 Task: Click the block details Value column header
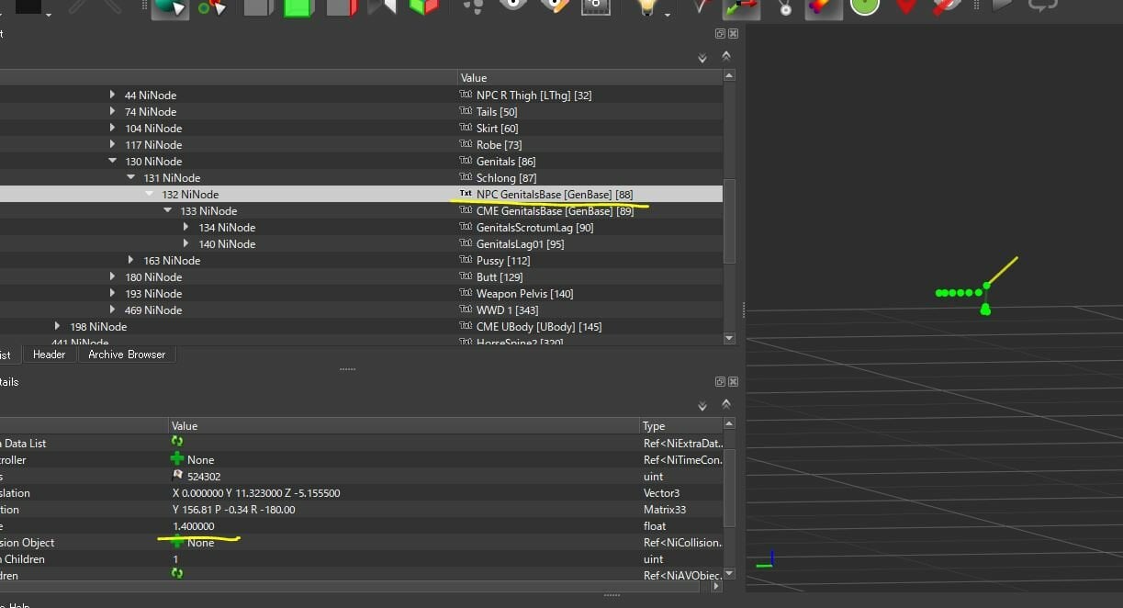404,426
